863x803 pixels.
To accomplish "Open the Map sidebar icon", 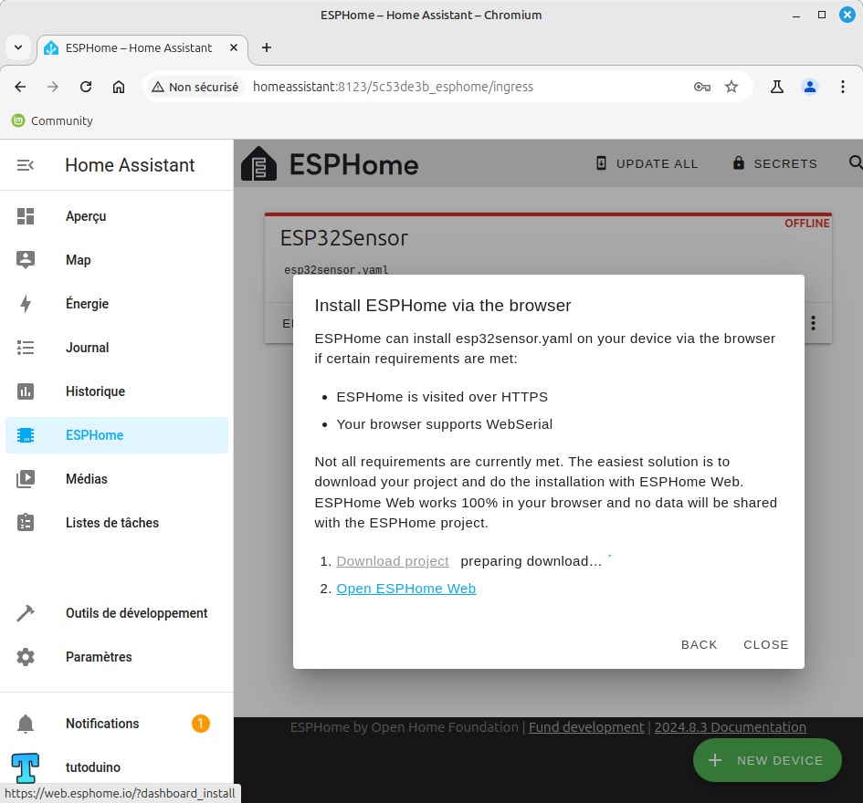I will 26,259.
